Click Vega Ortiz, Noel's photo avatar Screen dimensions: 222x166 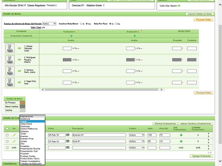10,82
